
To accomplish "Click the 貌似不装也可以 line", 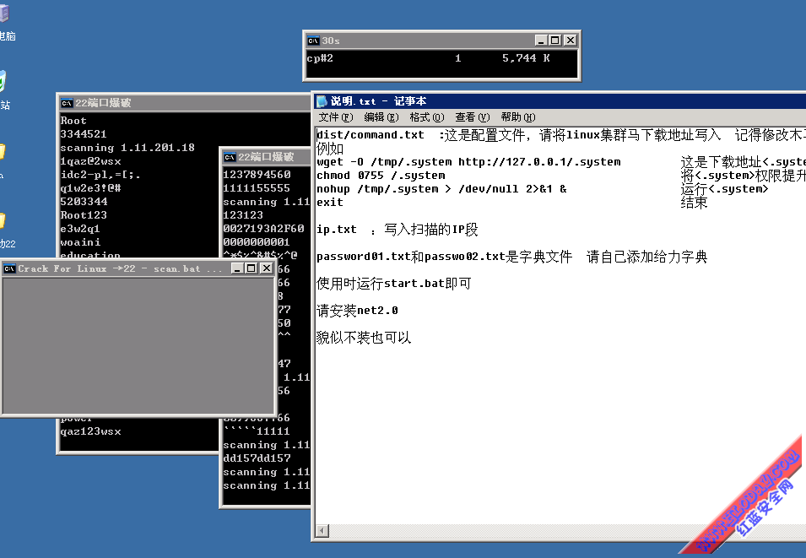I will click(364, 338).
